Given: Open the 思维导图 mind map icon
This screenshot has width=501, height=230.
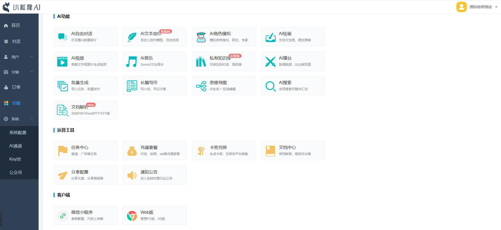Looking at the screenshot, I should (x=201, y=86).
